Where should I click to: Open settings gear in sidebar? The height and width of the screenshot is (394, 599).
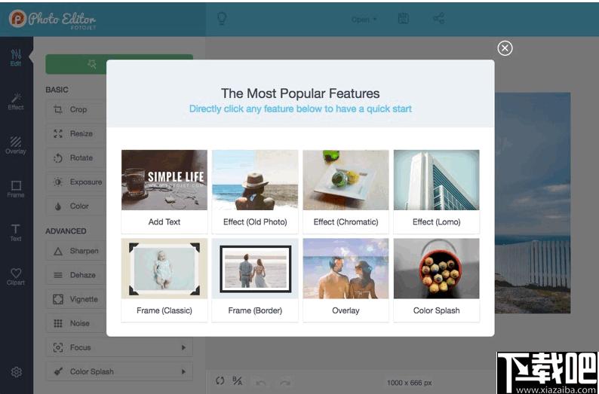pyautogui.click(x=16, y=372)
